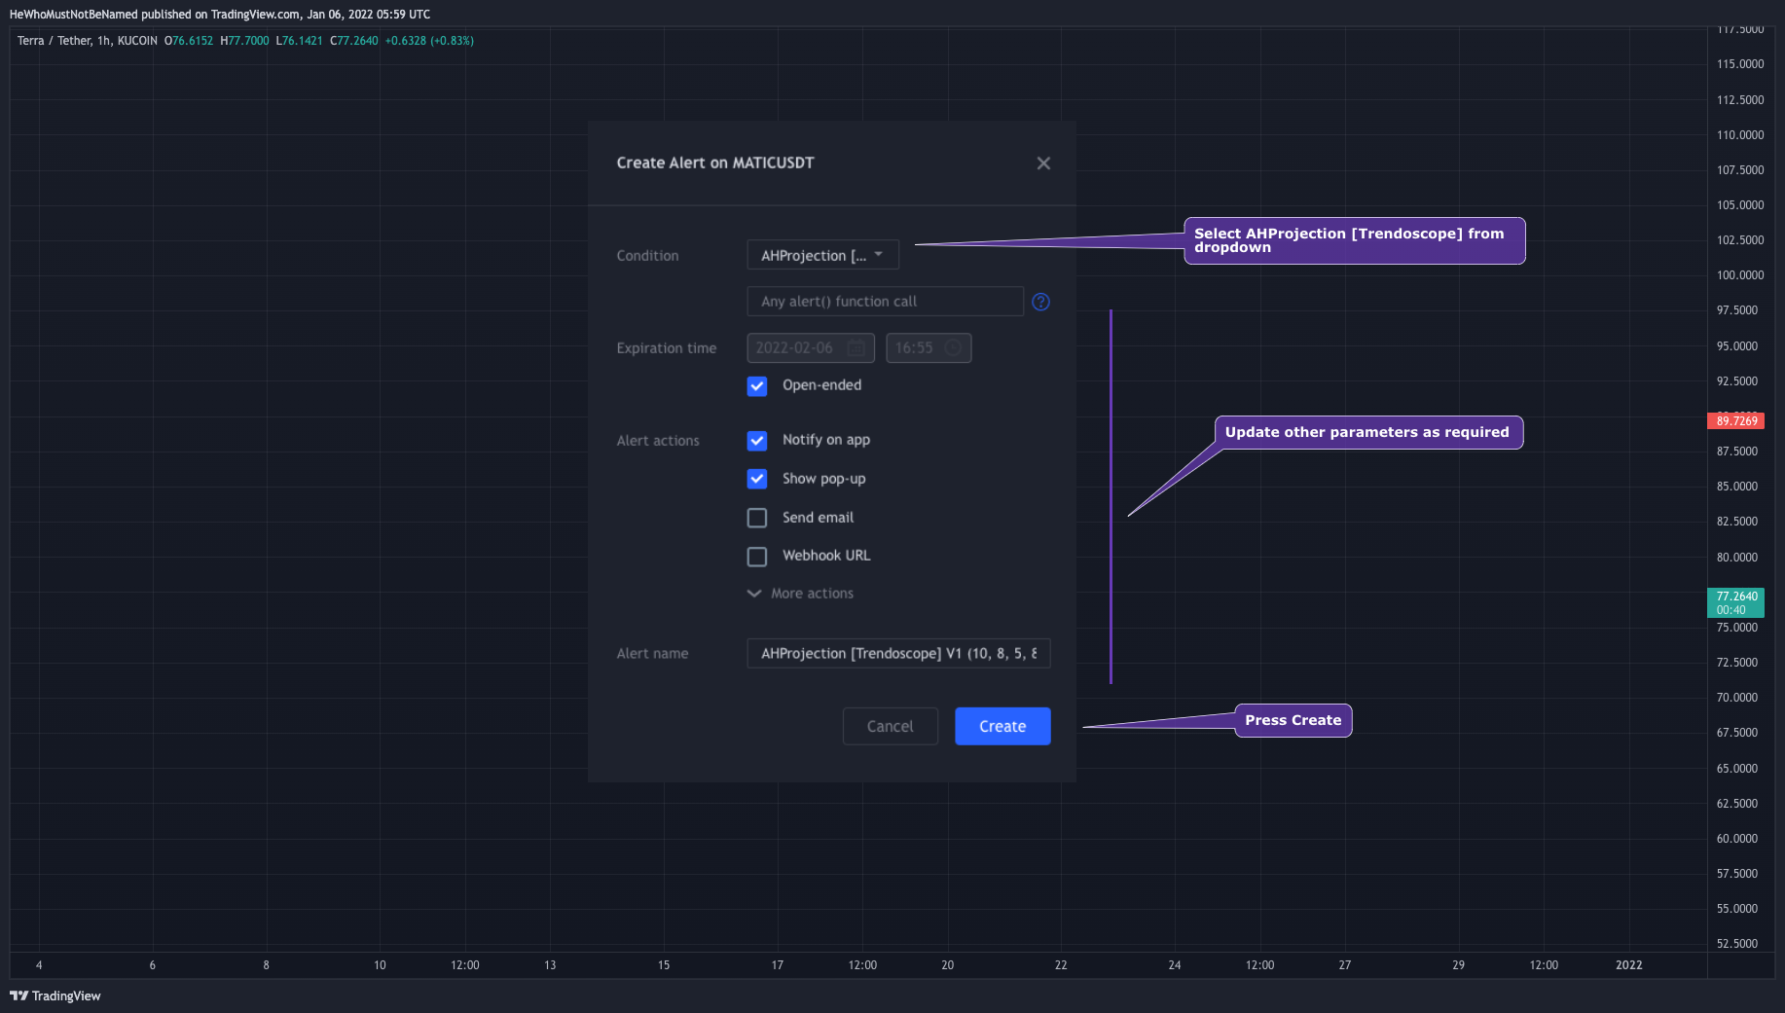Image resolution: width=1785 pixels, height=1013 pixels.
Task: Expand More actions section
Action: (x=800, y=594)
